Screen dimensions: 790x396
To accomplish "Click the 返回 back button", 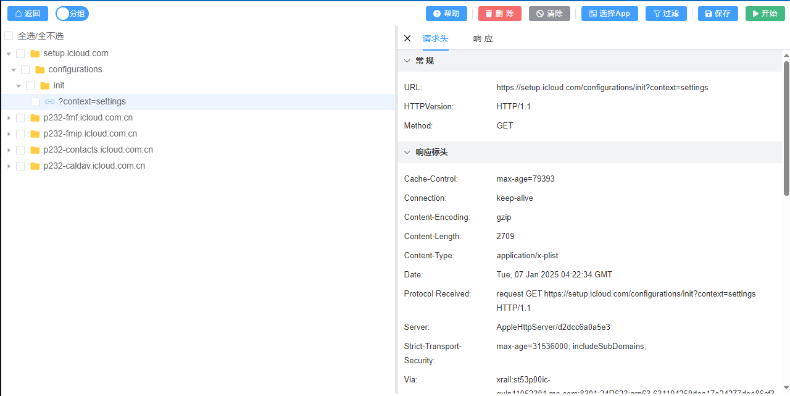I will tap(28, 14).
